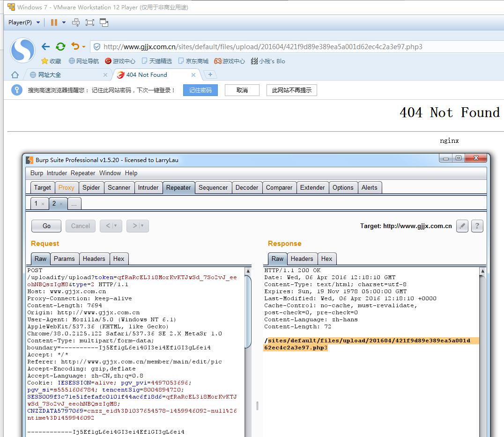Open a new browser tab
This screenshot has height=437, width=504.
pyautogui.click(x=210, y=74)
